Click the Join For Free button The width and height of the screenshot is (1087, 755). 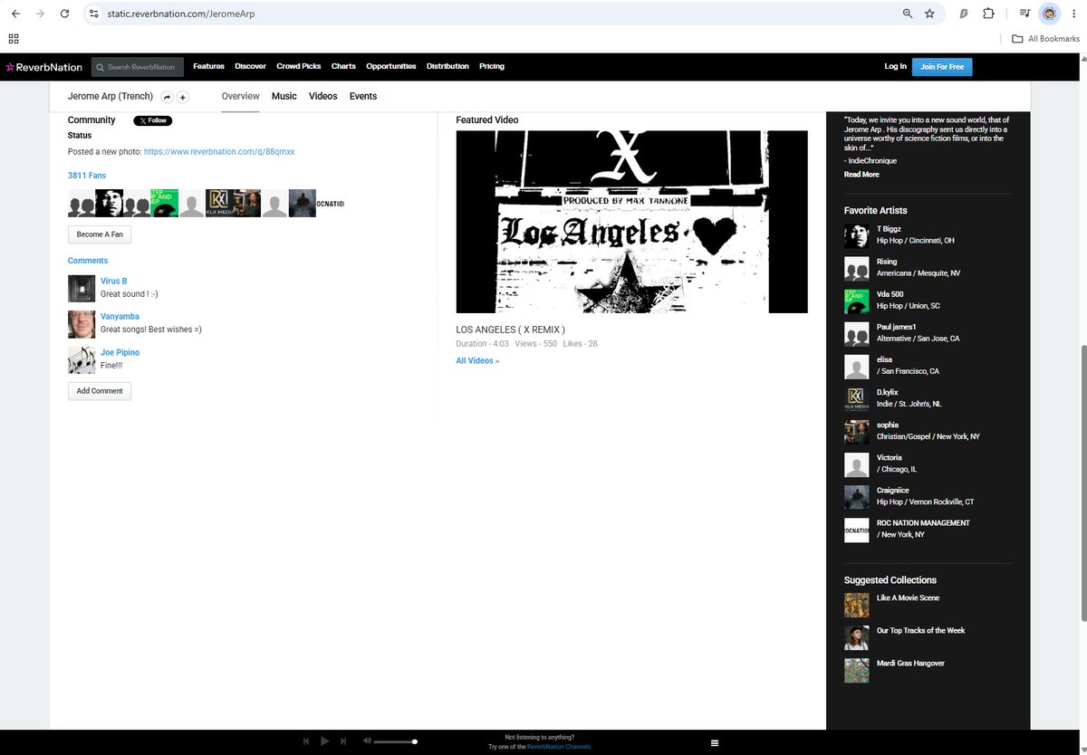point(942,67)
